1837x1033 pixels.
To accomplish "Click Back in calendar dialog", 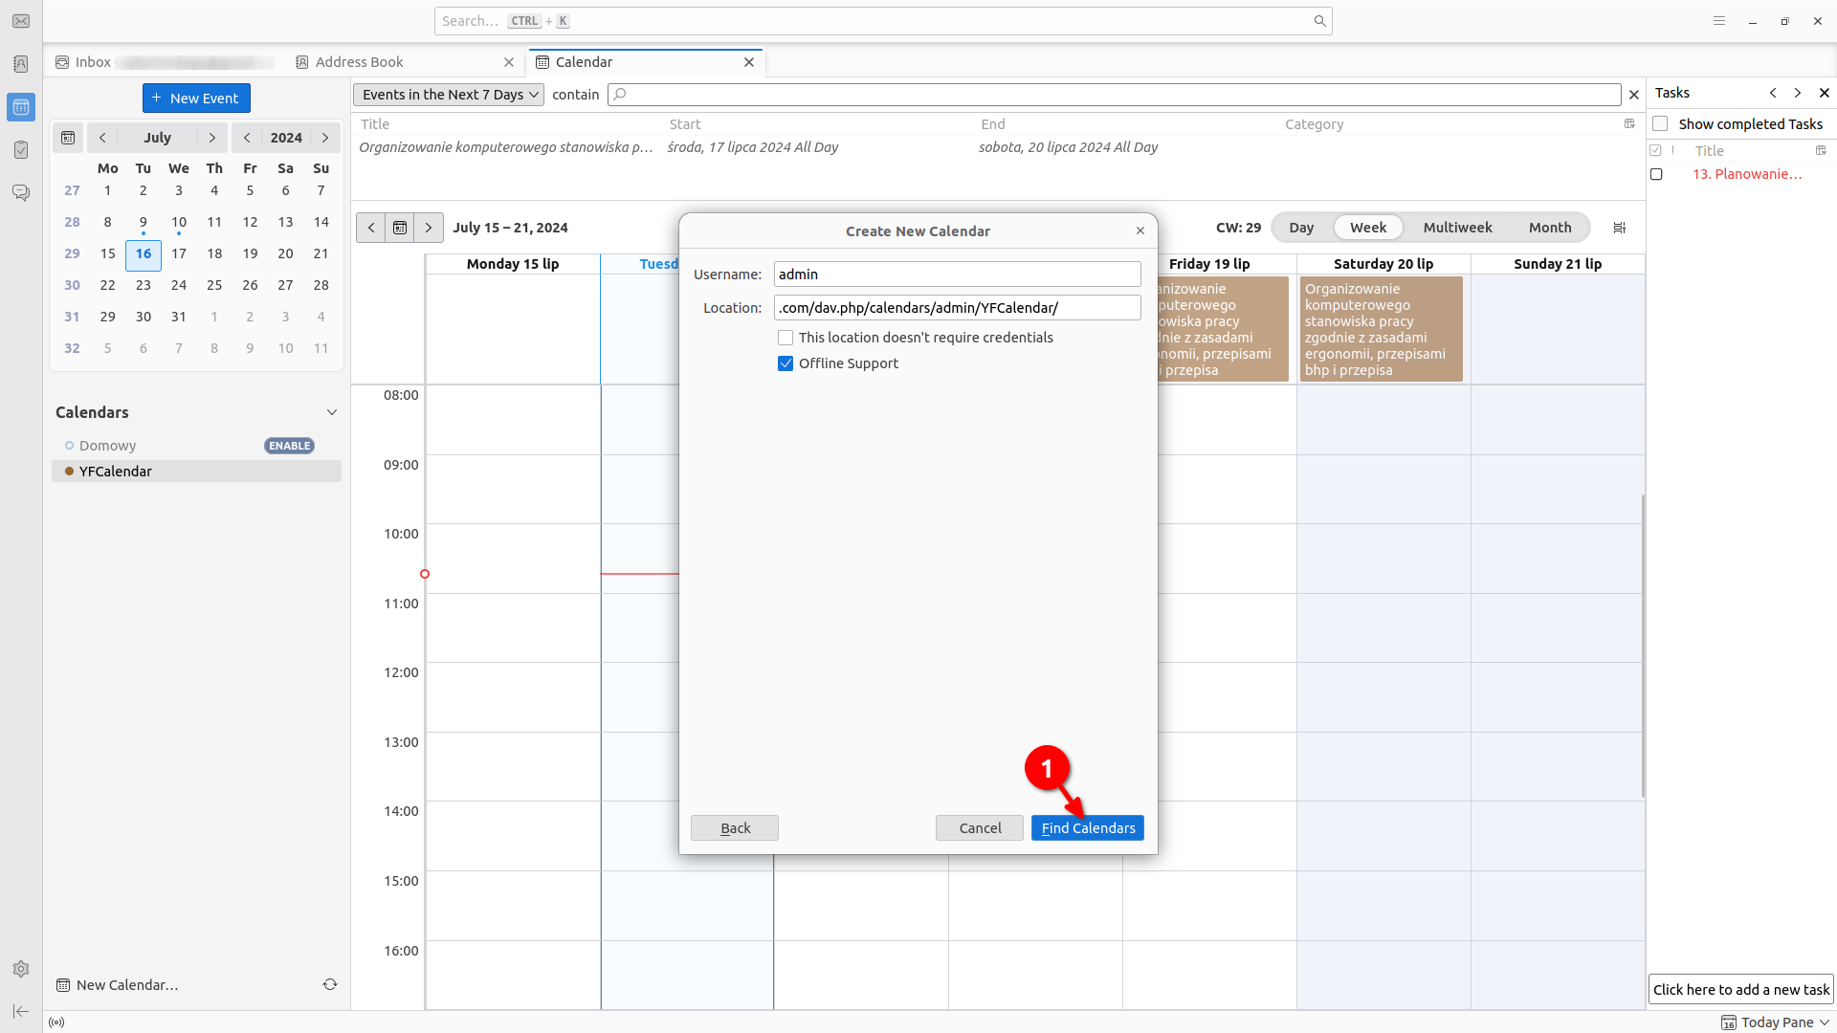I will point(735,828).
